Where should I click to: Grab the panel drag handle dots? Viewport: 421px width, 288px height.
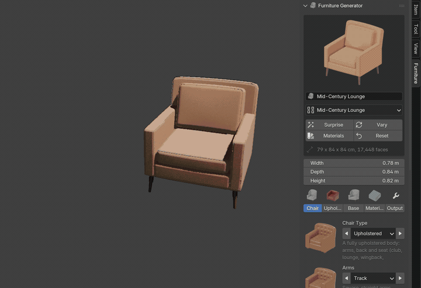pyautogui.click(x=402, y=6)
